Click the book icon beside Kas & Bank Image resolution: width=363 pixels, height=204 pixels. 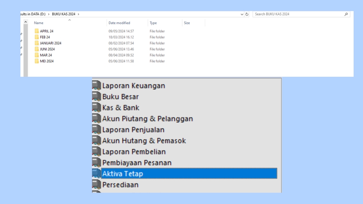96,108
